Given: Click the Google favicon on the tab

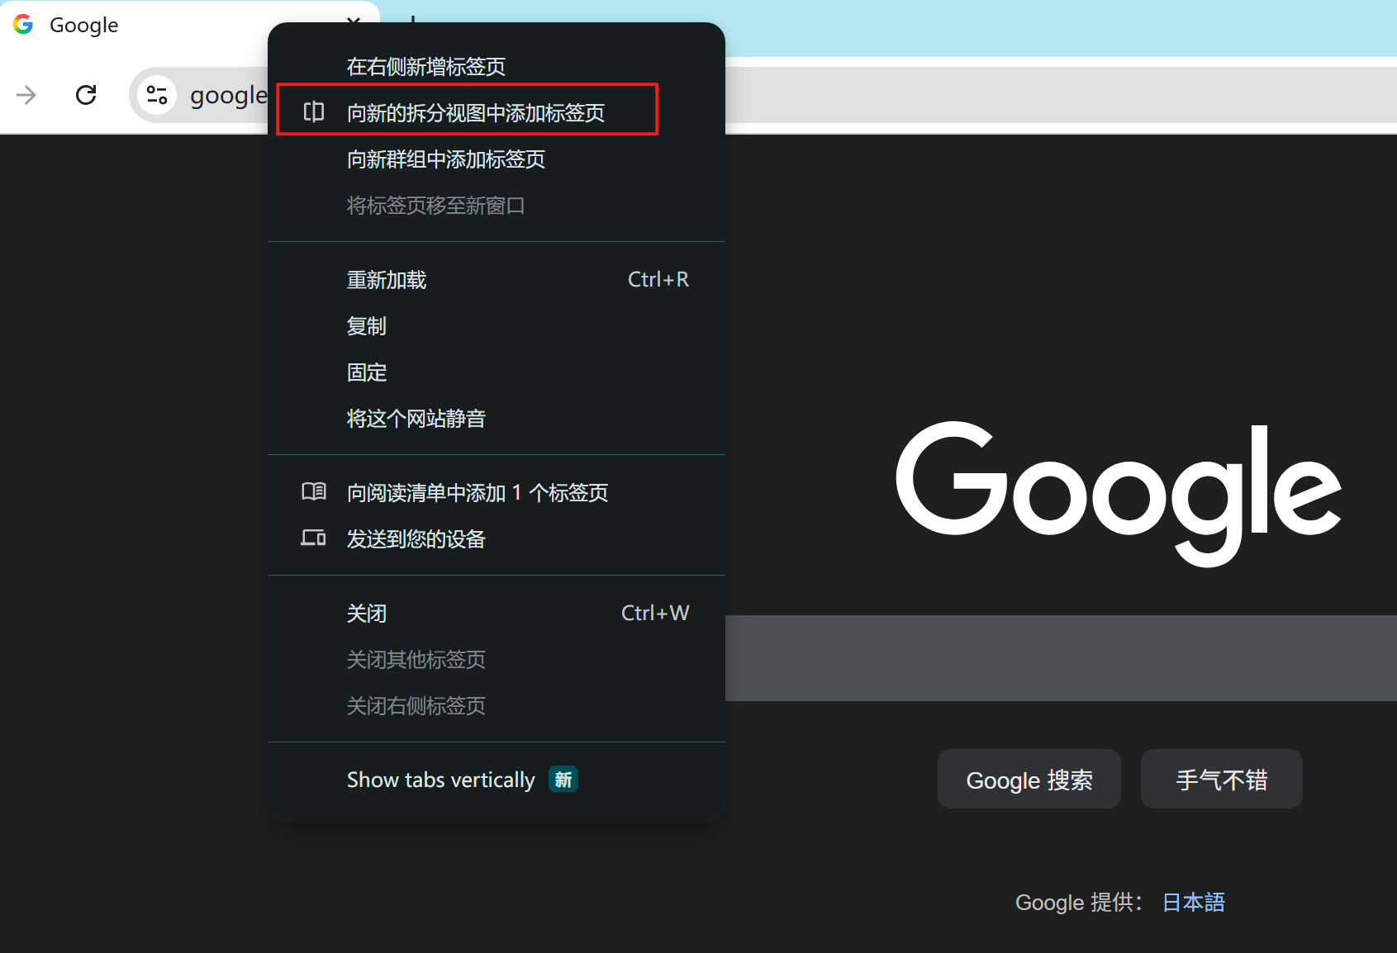Looking at the screenshot, I should point(23,25).
